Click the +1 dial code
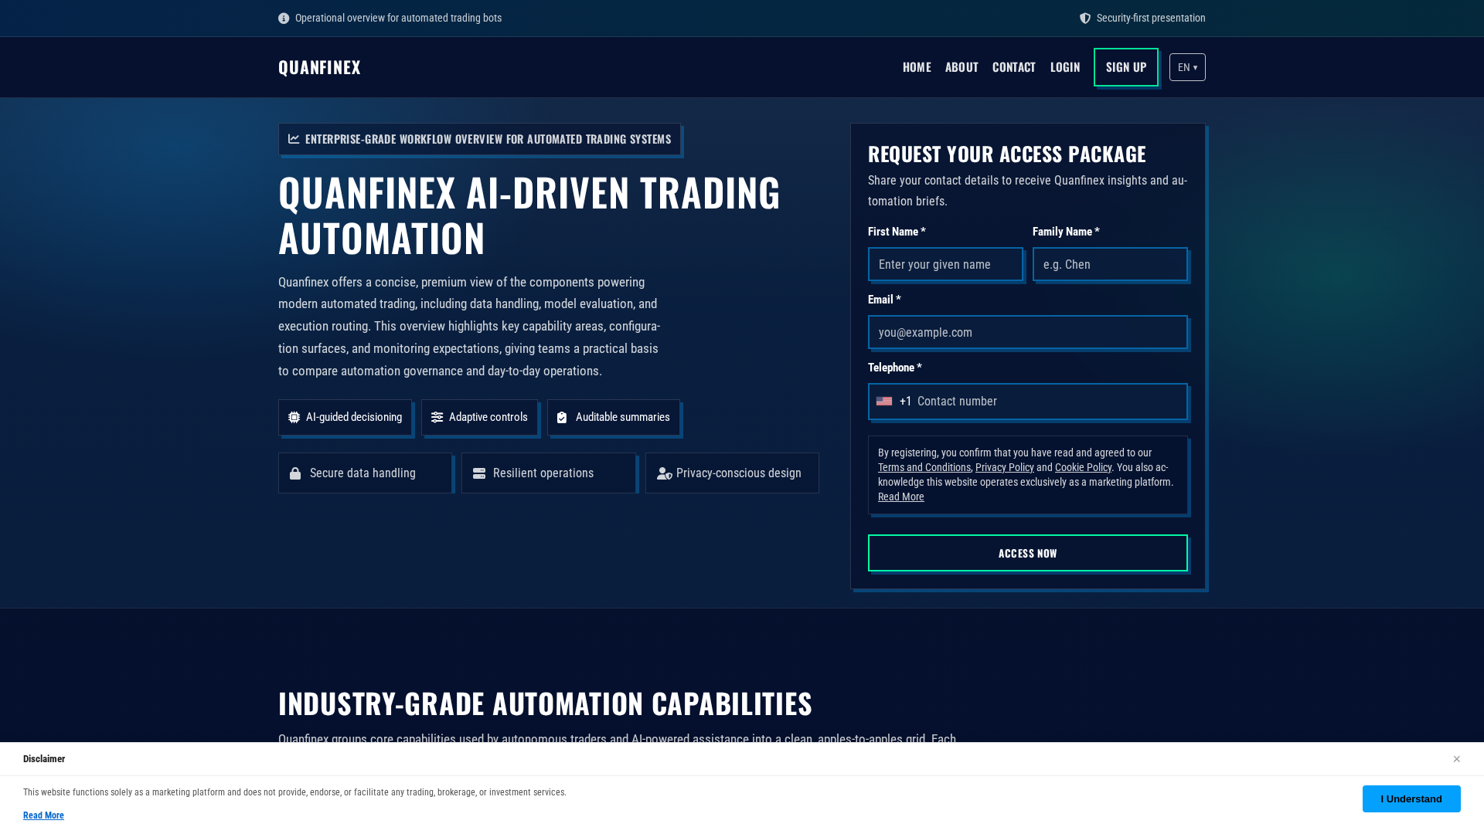Screen dimensions: 1484x834 point(906,402)
